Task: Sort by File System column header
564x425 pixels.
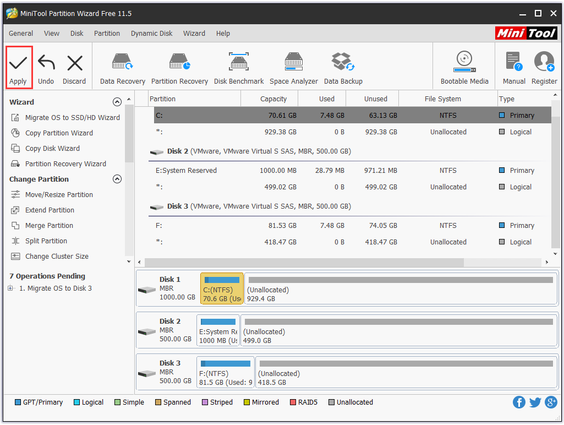Action: (448, 99)
